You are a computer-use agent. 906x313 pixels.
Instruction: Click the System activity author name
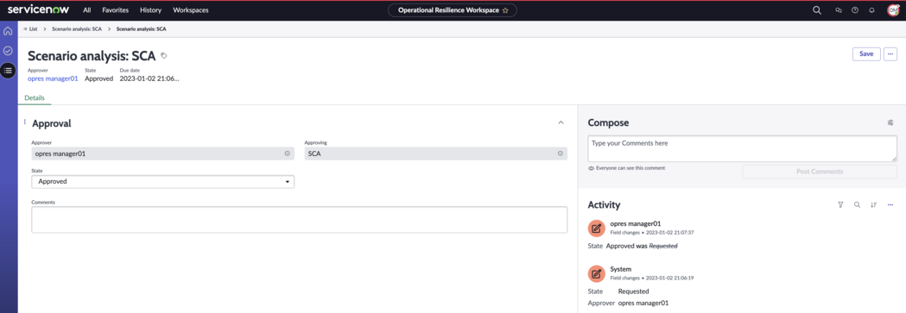pyautogui.click(x=621, y=269)
